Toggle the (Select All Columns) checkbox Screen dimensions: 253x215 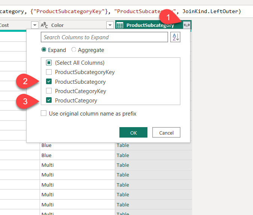tap(49, 63)
